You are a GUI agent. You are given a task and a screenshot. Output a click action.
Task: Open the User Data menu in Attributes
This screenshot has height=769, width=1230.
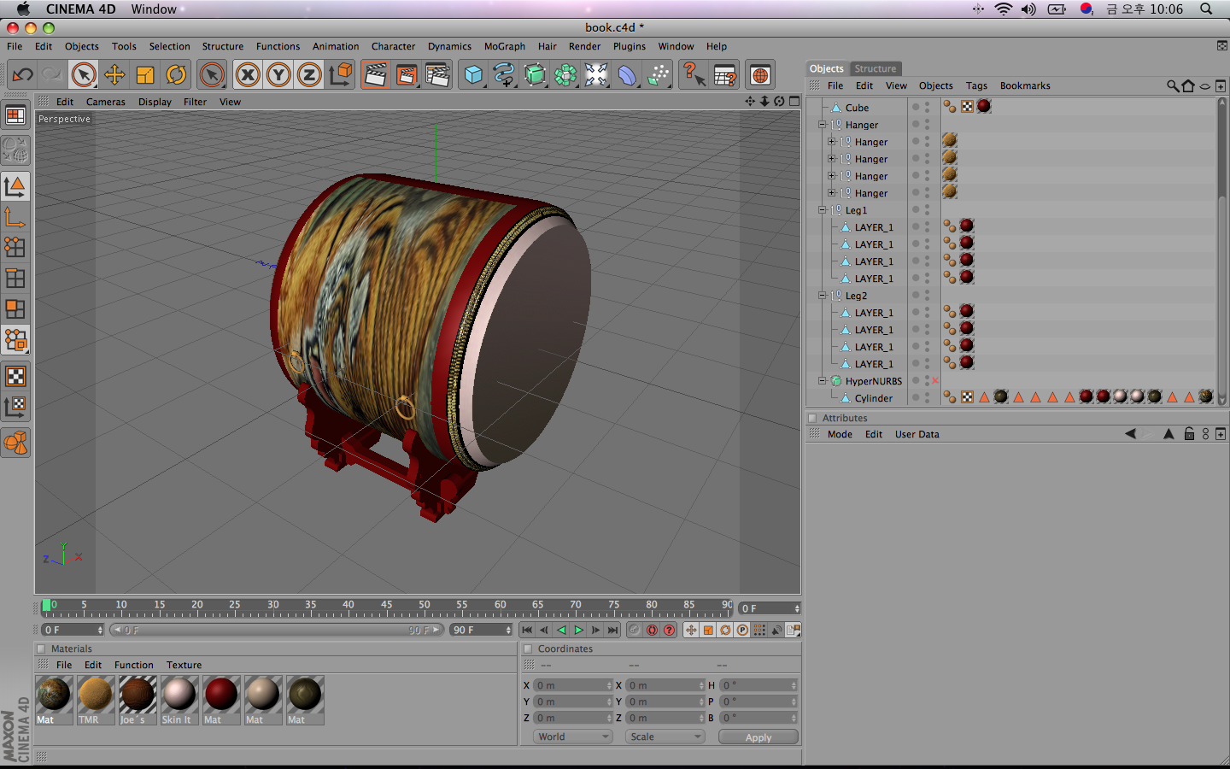click(x=917, y=434)
